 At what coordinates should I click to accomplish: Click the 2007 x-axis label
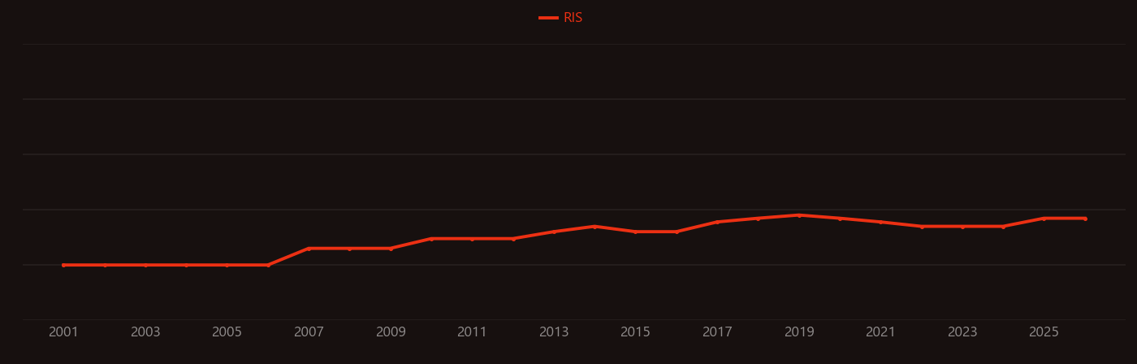click(309, 332)
